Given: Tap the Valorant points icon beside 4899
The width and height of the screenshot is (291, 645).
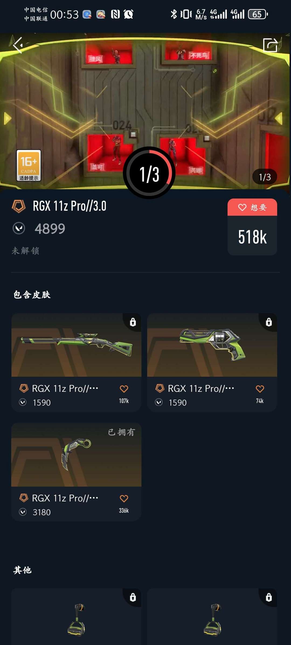Looking at the screenshot, I should [x=19, y=228].
